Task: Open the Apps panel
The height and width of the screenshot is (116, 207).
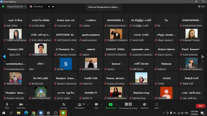Action: point(157,105)
